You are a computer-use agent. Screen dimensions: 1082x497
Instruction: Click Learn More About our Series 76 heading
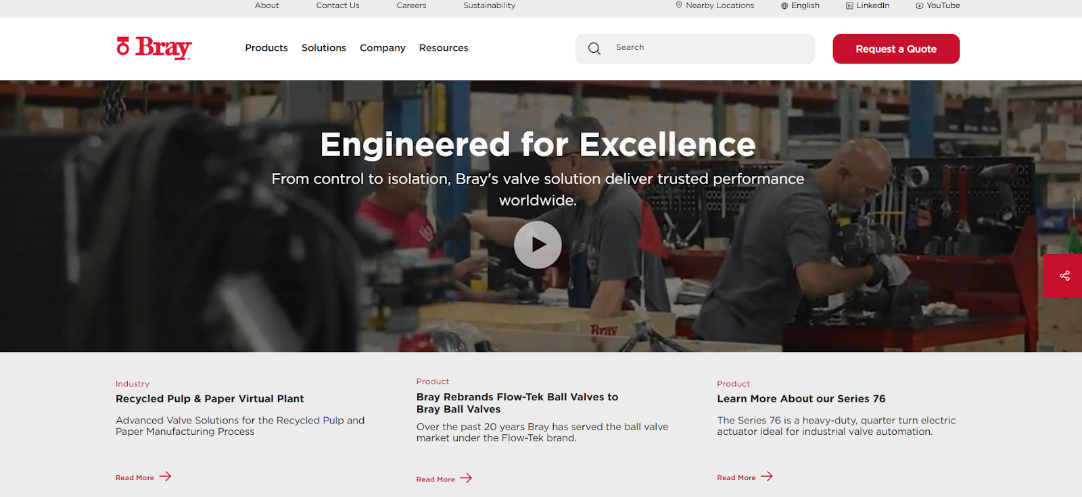(x=801, y=399)
